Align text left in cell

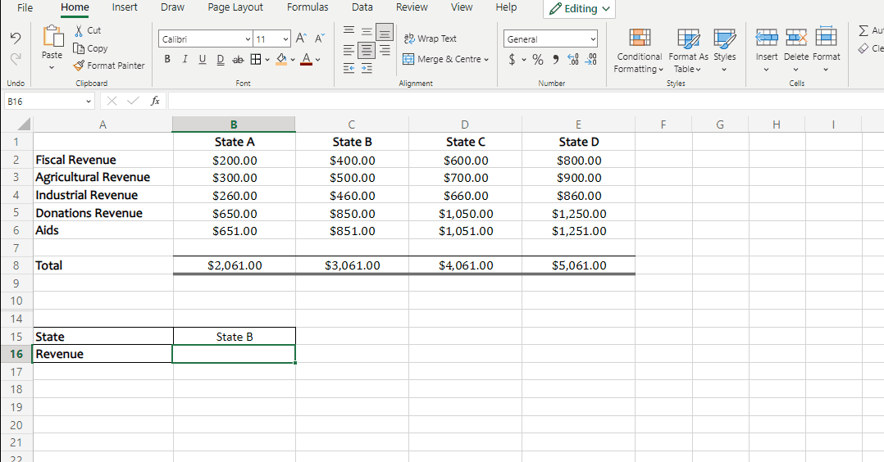pyautogui.click(x=349, y=50)
